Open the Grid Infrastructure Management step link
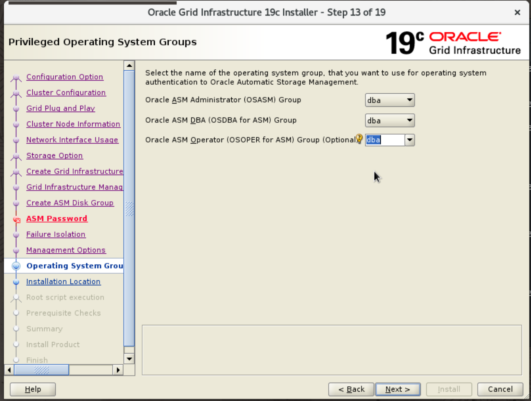531x401 pixels. (75, 187)
